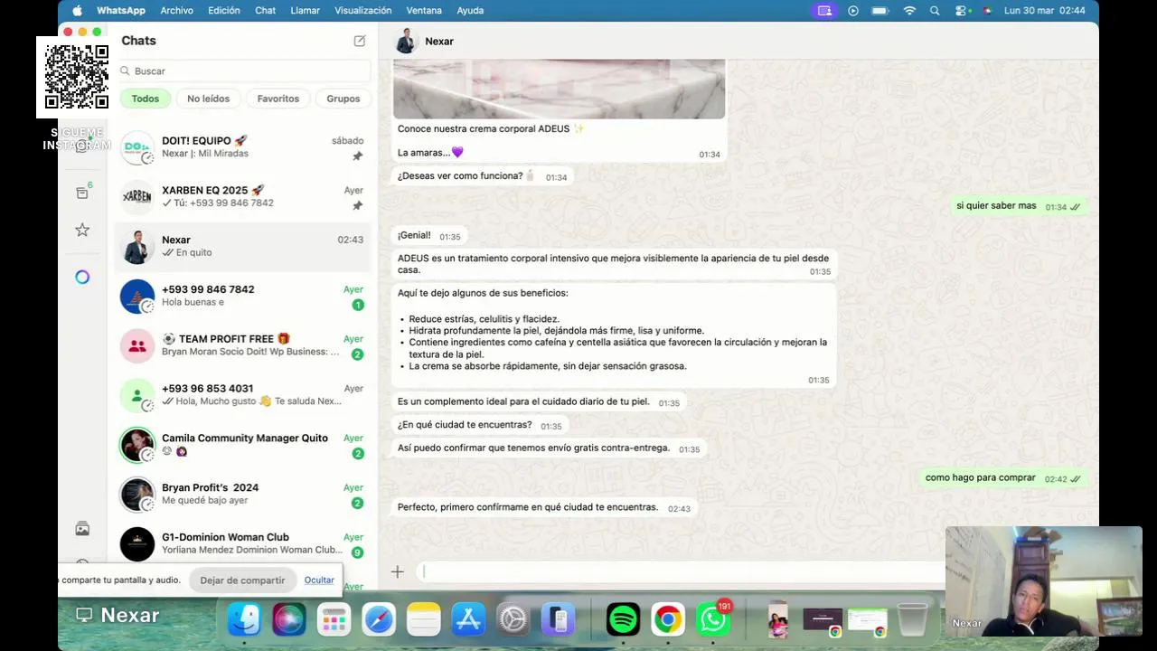Open the Ayuda menu
1157x651 pixels.
tap(470, 11)
